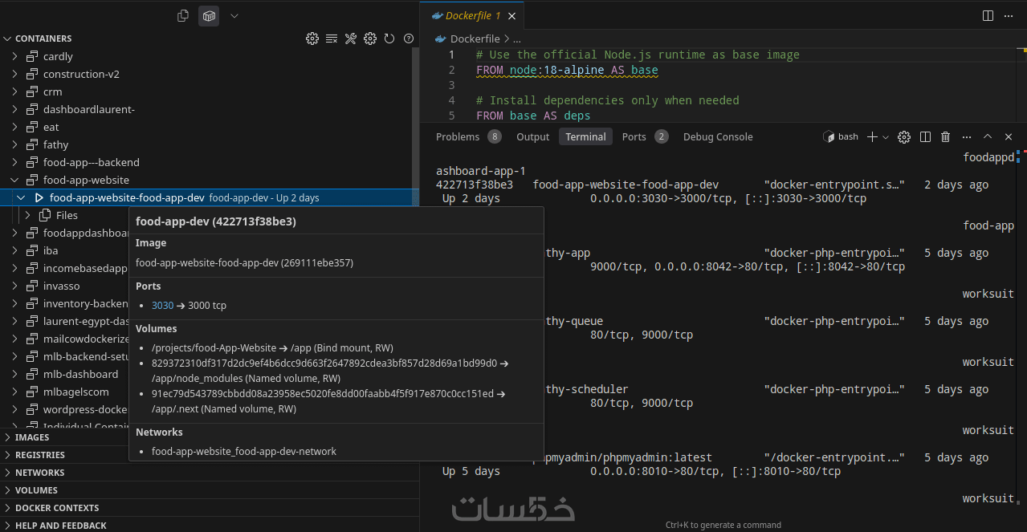Expand the food-app---backend group

(14, 162)
